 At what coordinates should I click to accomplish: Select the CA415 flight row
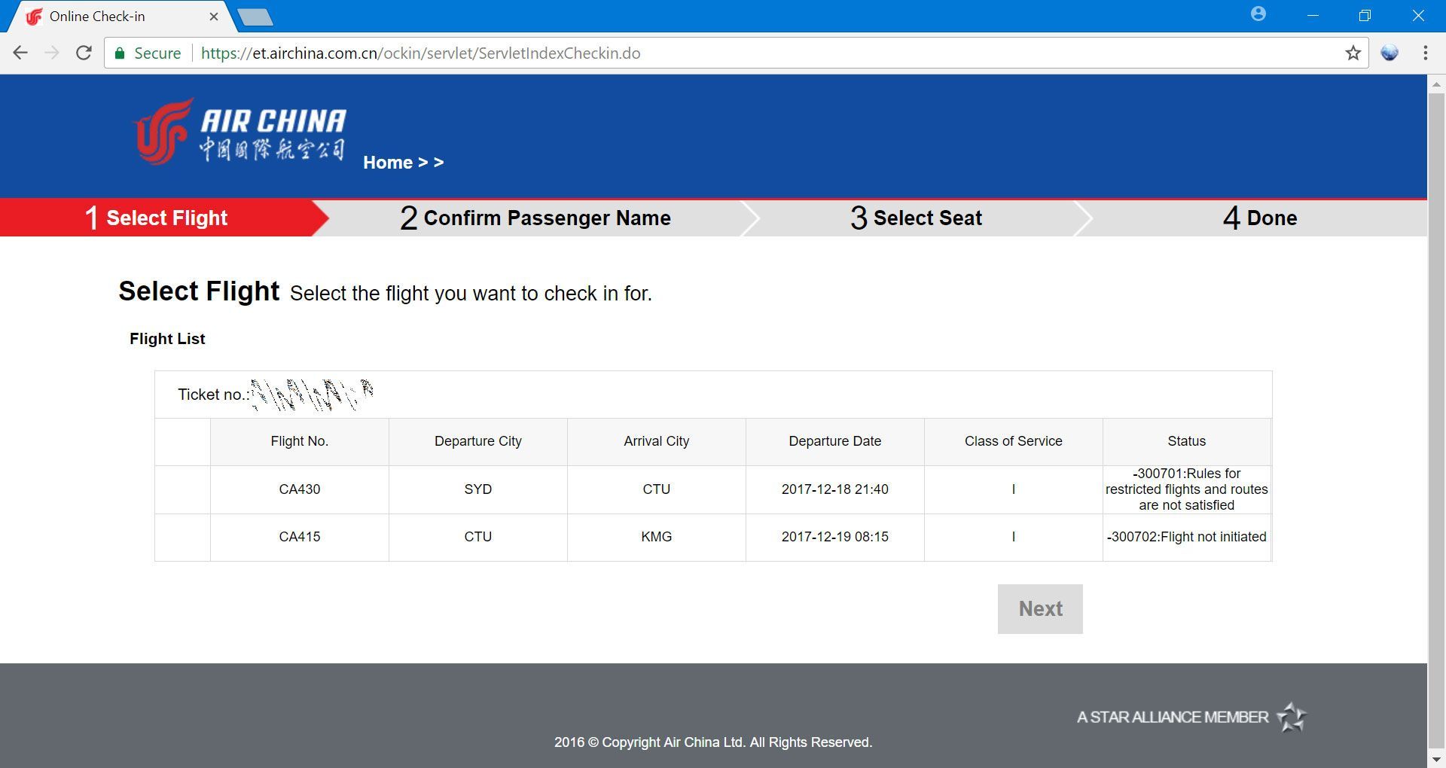[712, 537]
